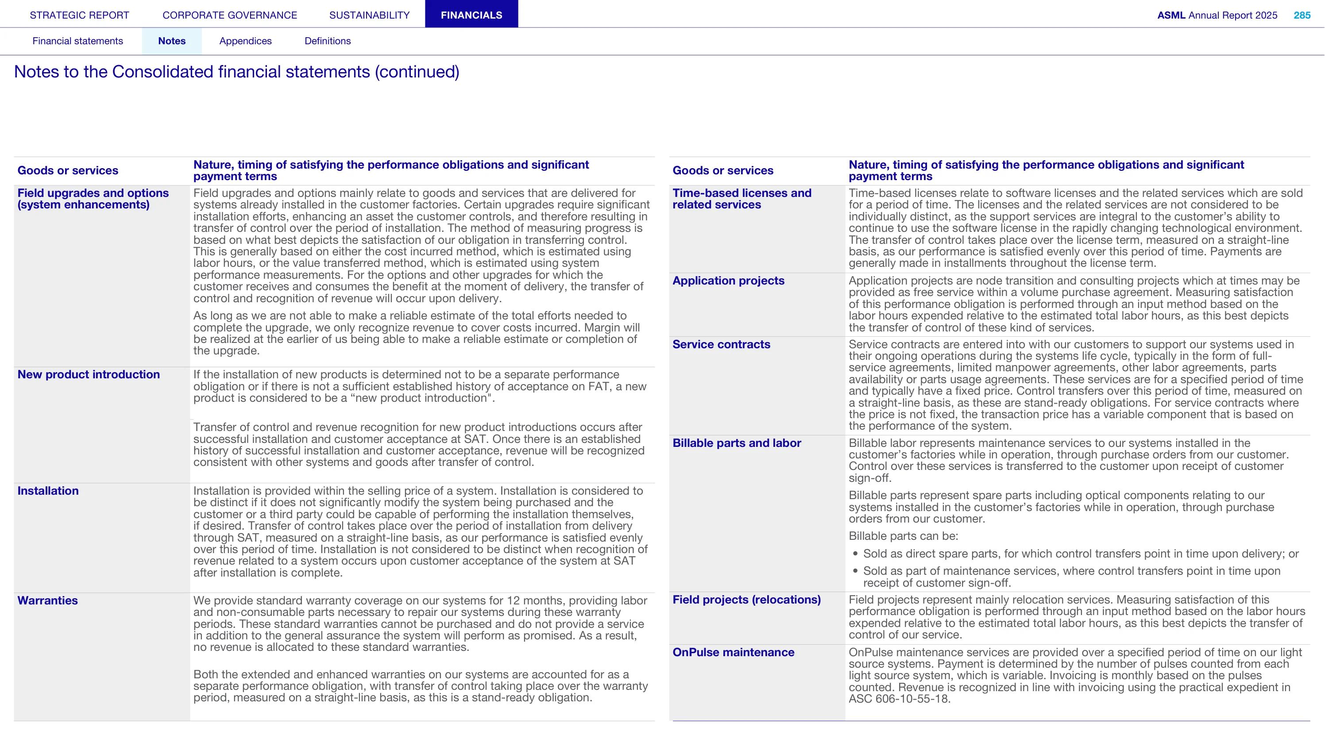This screenshot has height=746, width=1325.
Task: Open Financial statements sub-tab
Action: pyautogui.click(x=77, y=41)
